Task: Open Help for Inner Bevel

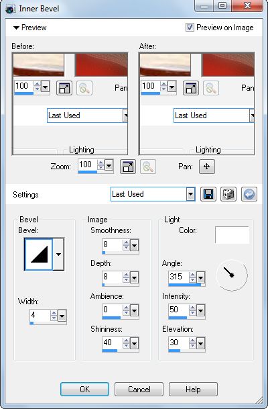Action: [193, 389]
